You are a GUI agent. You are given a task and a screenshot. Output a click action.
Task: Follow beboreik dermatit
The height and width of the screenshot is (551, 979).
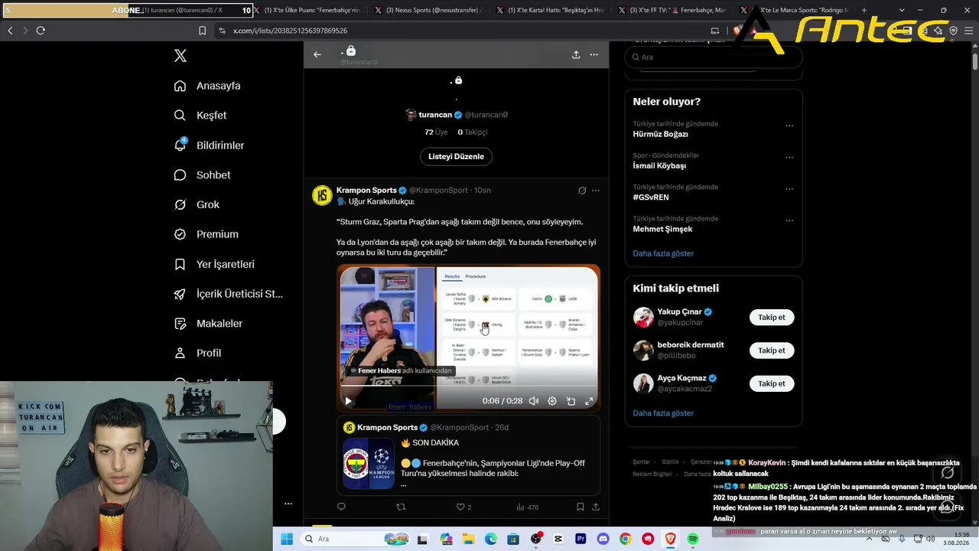point(772,350)
